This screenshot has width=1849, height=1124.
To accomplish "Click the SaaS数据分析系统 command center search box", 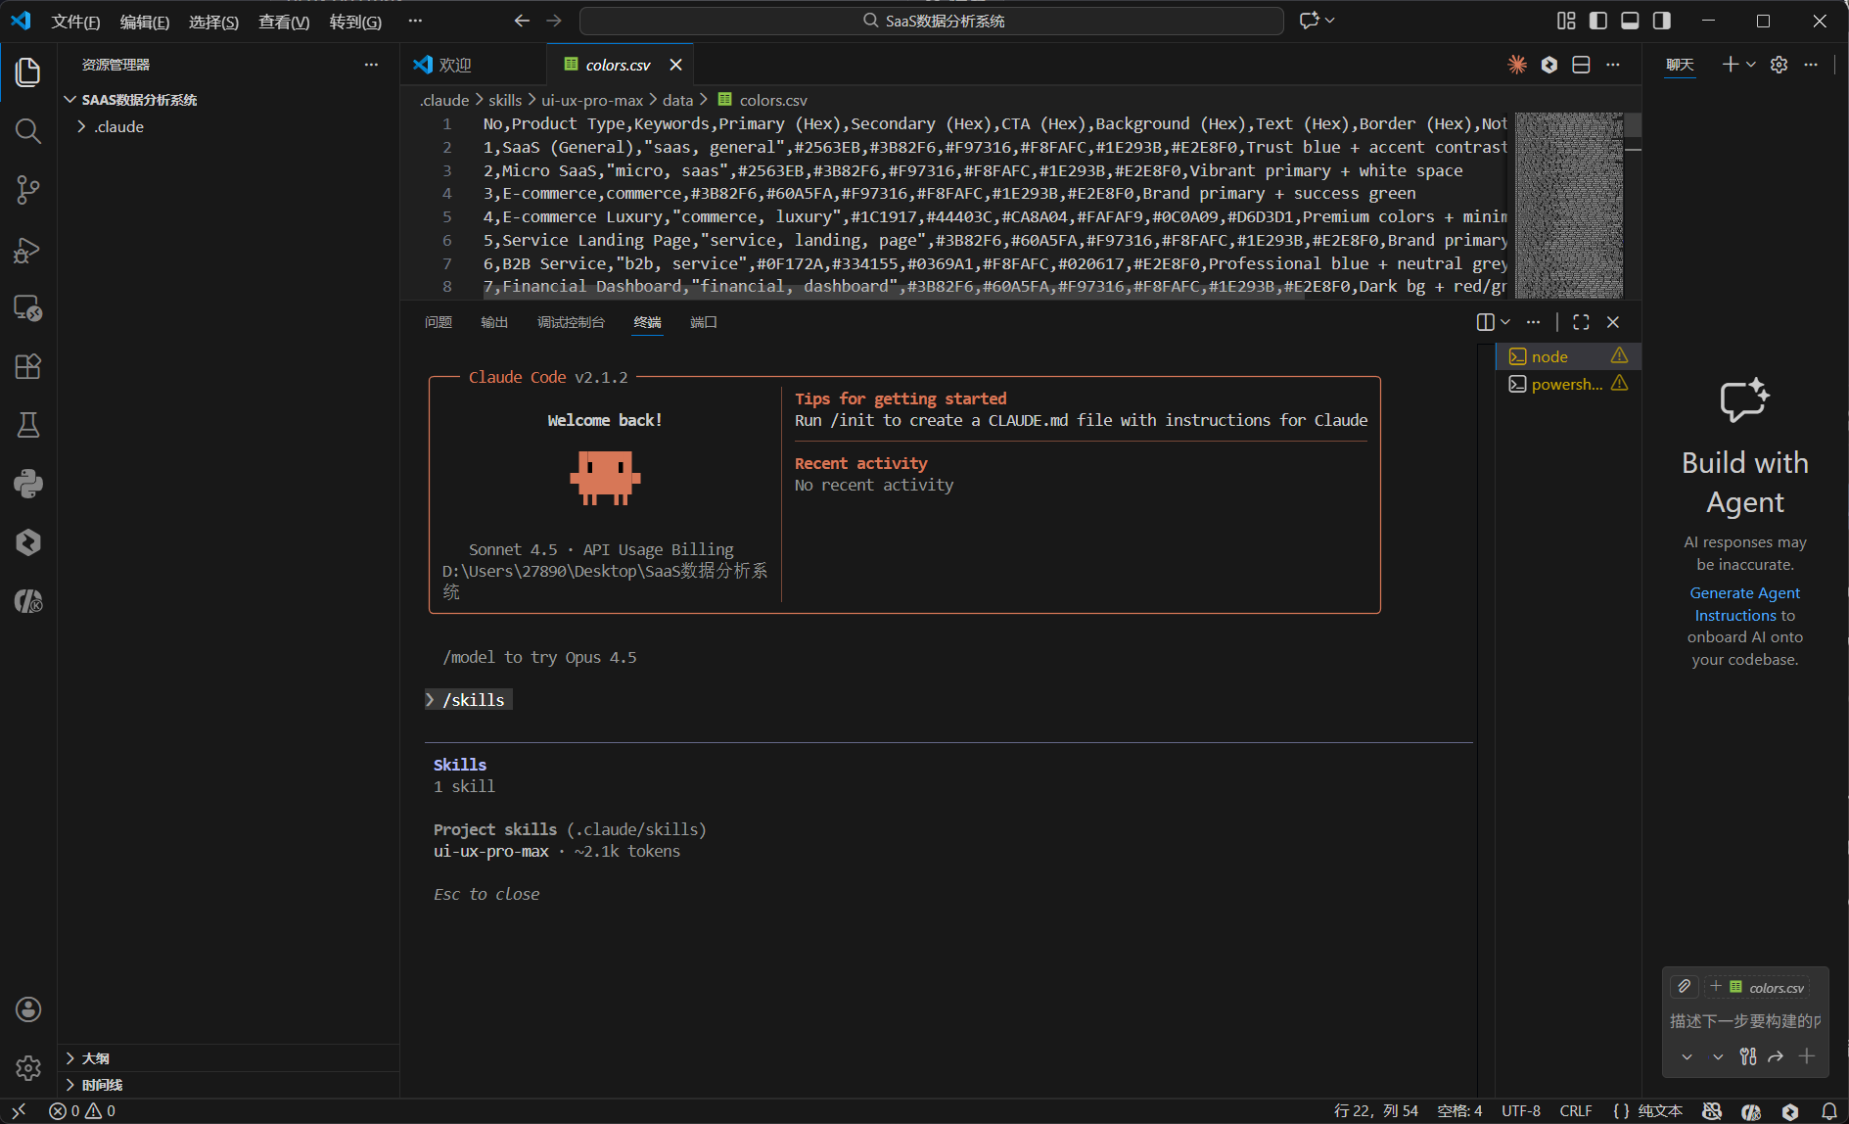I will click(932, 21).
